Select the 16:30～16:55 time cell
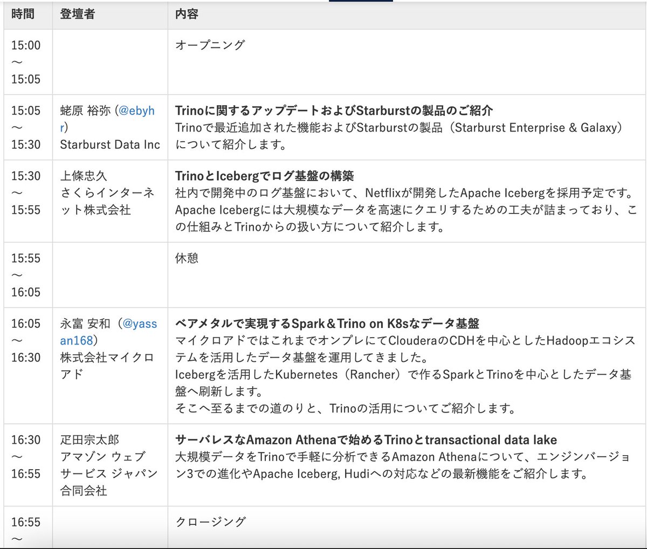This screenshot has width=647, height=549. tap(28, 465)
